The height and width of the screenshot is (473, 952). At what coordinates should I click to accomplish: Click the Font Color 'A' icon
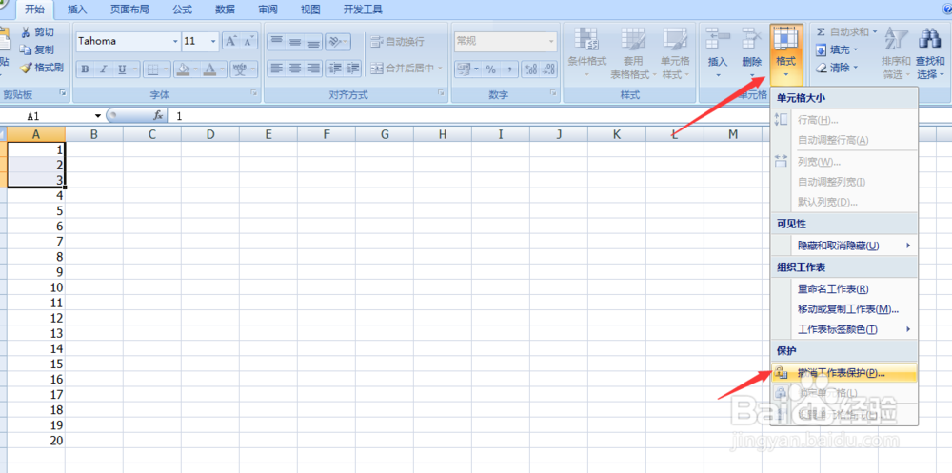tap(210, 69)
